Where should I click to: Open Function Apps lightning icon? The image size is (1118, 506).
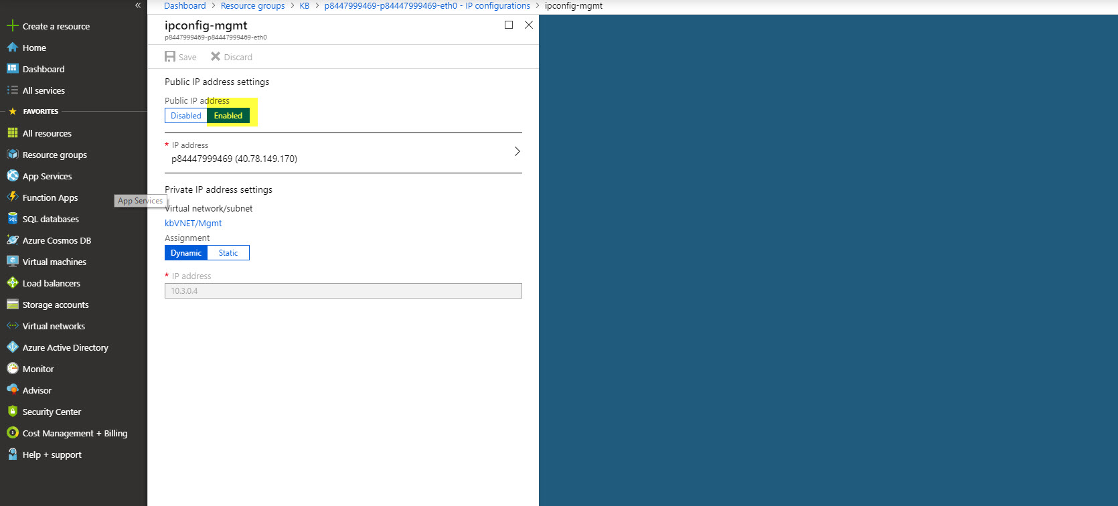tap(12, 197)
